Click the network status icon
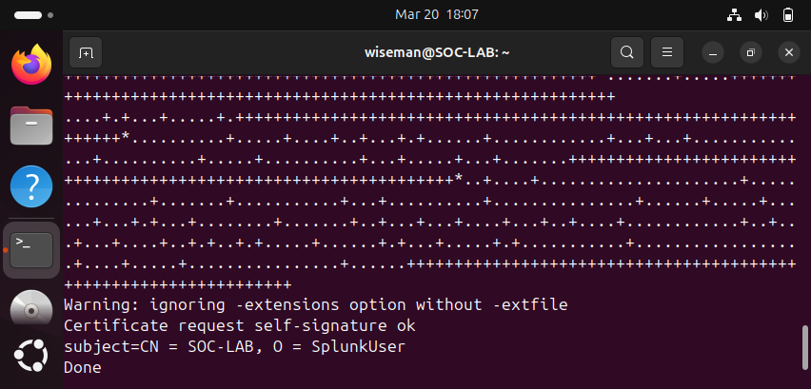Screen dimensions: 811x389 pos(734,15)
